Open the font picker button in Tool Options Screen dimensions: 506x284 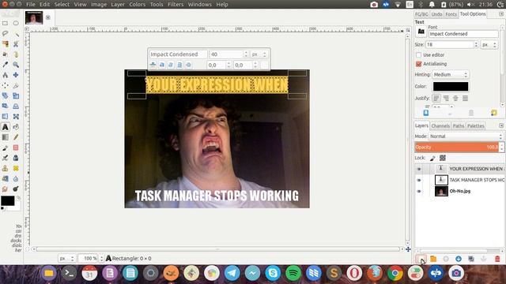(421, 32)
